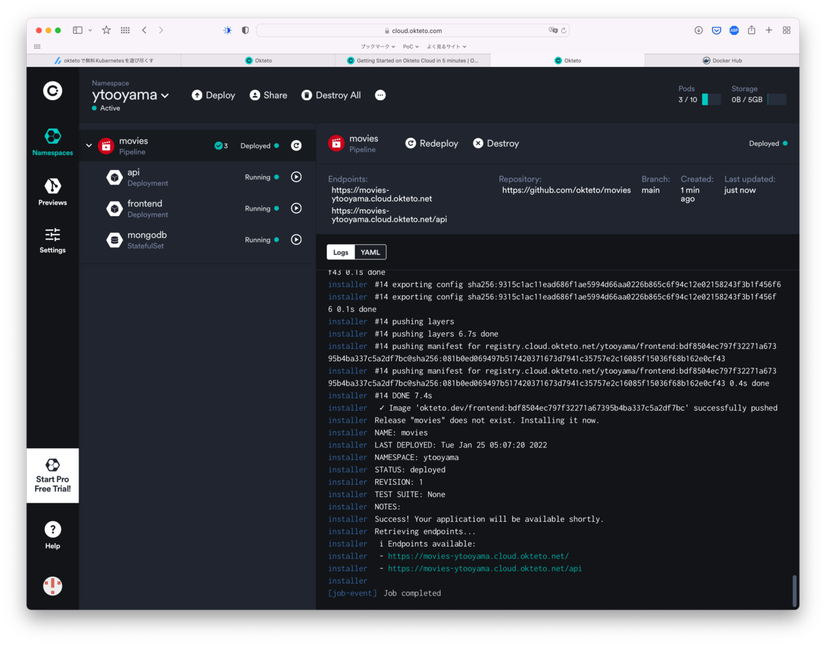Collapse the movies pipeline row

point(89,145)
